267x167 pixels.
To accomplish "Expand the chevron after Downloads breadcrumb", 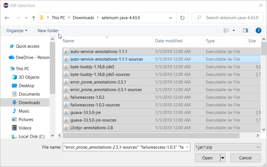I will [98, 18].
